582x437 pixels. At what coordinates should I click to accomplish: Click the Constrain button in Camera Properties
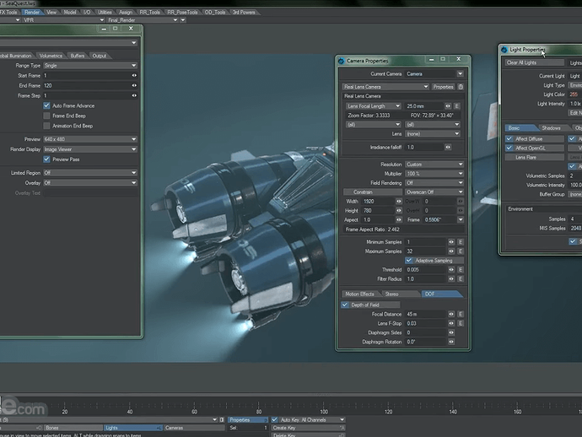click(x=364, y=192)
